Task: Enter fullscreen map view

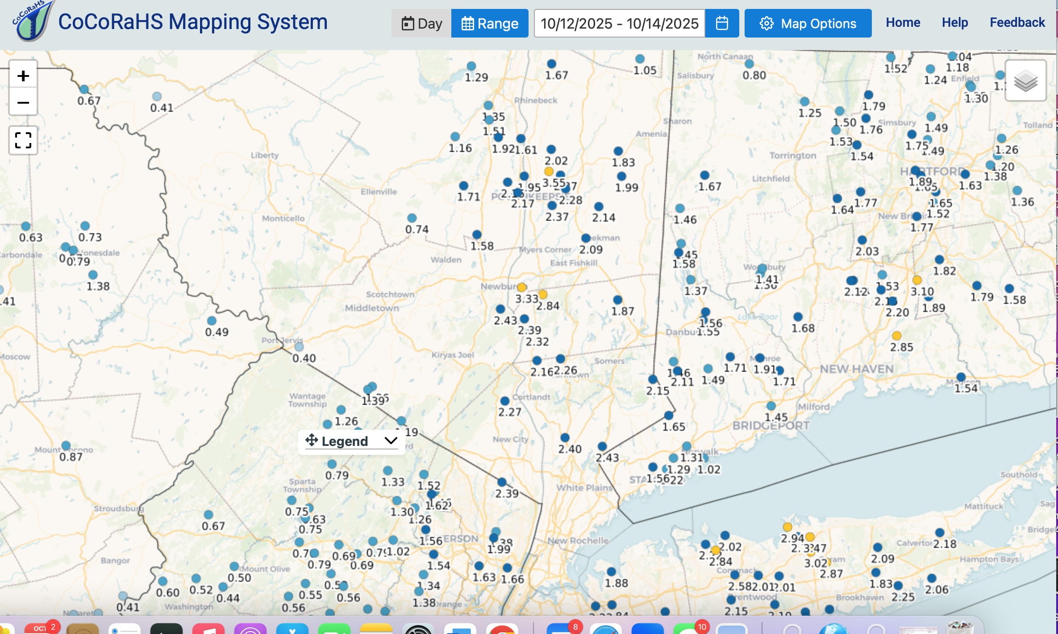Action: (x=23, y=140)
